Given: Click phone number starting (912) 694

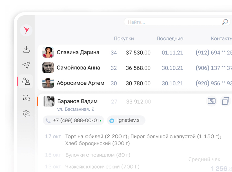Looking at the screenshot, I should (x=214, y=53).
